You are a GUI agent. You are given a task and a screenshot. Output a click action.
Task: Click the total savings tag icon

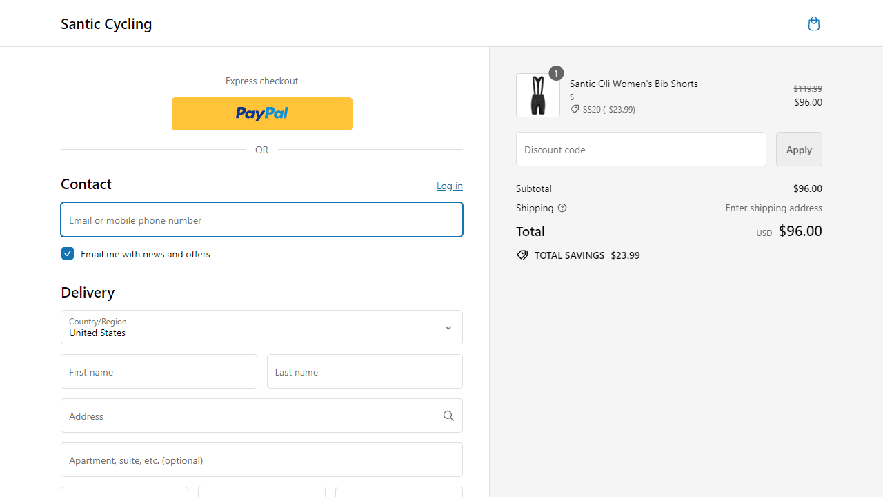pos(522,255)
